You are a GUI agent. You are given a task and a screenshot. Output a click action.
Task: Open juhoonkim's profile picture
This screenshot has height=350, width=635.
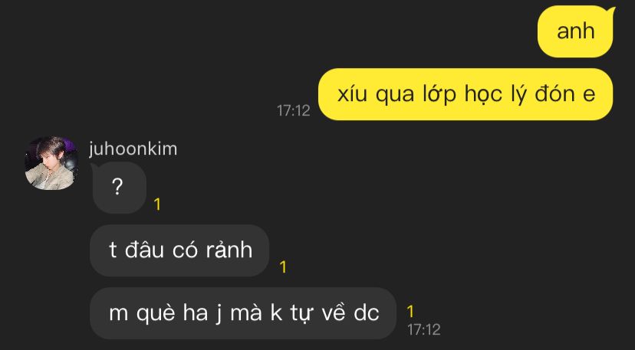(x=51, y=163)
